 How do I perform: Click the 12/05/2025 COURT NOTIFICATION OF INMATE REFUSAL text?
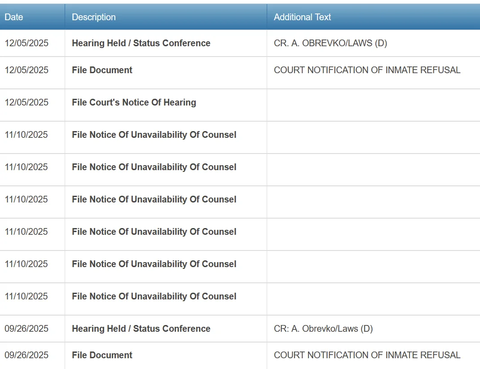pyautogui.click(x=367, y=70)
